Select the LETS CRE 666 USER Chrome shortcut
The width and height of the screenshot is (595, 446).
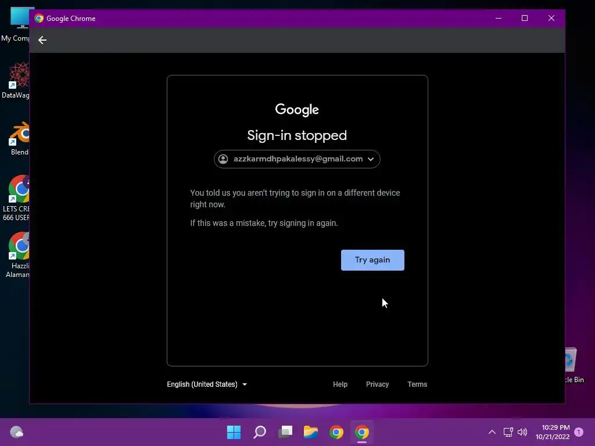tap(16, 198)
